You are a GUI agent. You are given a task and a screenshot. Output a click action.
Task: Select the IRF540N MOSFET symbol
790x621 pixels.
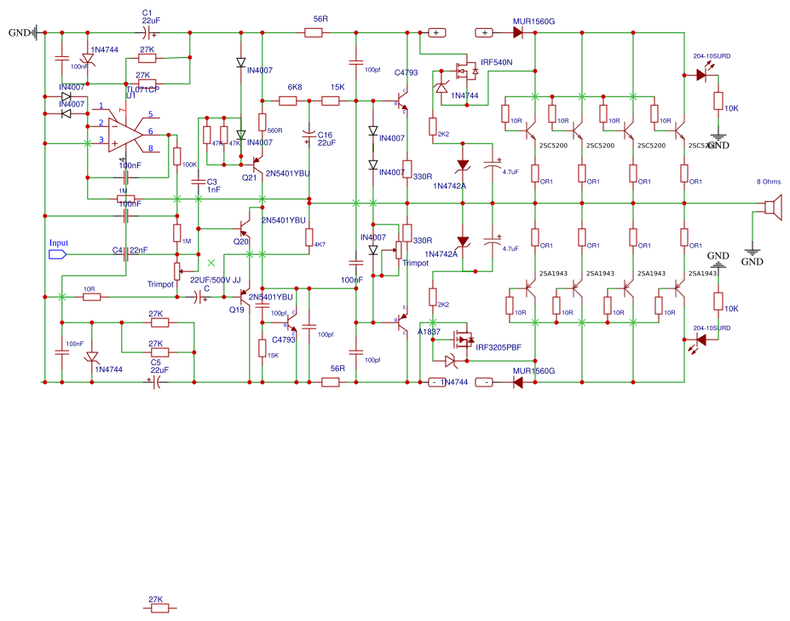tap(466, 71)
